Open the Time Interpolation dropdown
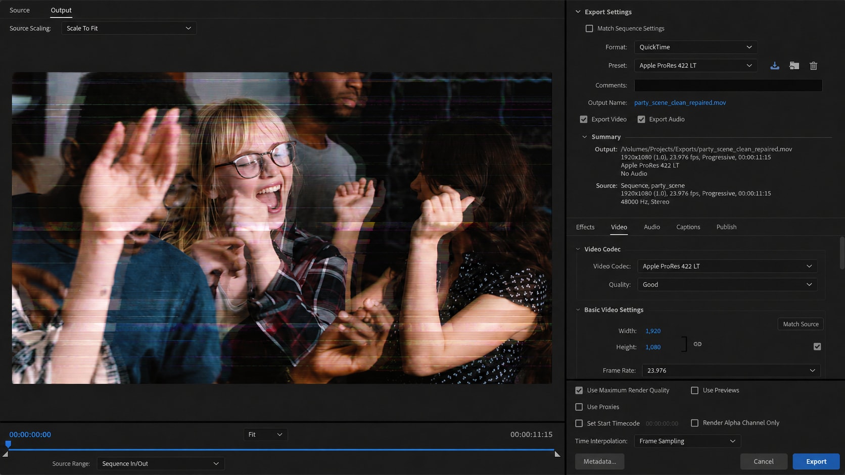The height and width of the screenshot is (475, 845). coord(687,441)
